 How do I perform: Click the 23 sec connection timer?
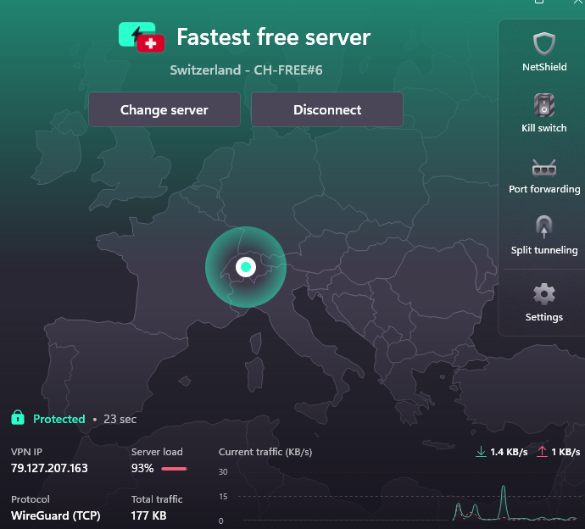(120, 419)
